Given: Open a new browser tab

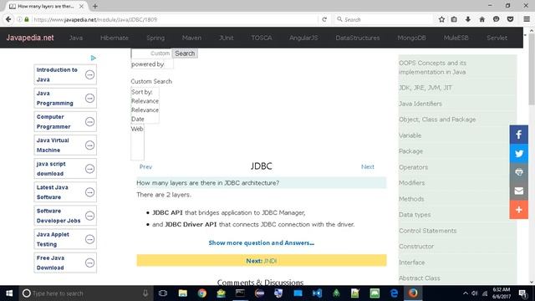Looking at the screenshot, I should [x=95, y=6].
